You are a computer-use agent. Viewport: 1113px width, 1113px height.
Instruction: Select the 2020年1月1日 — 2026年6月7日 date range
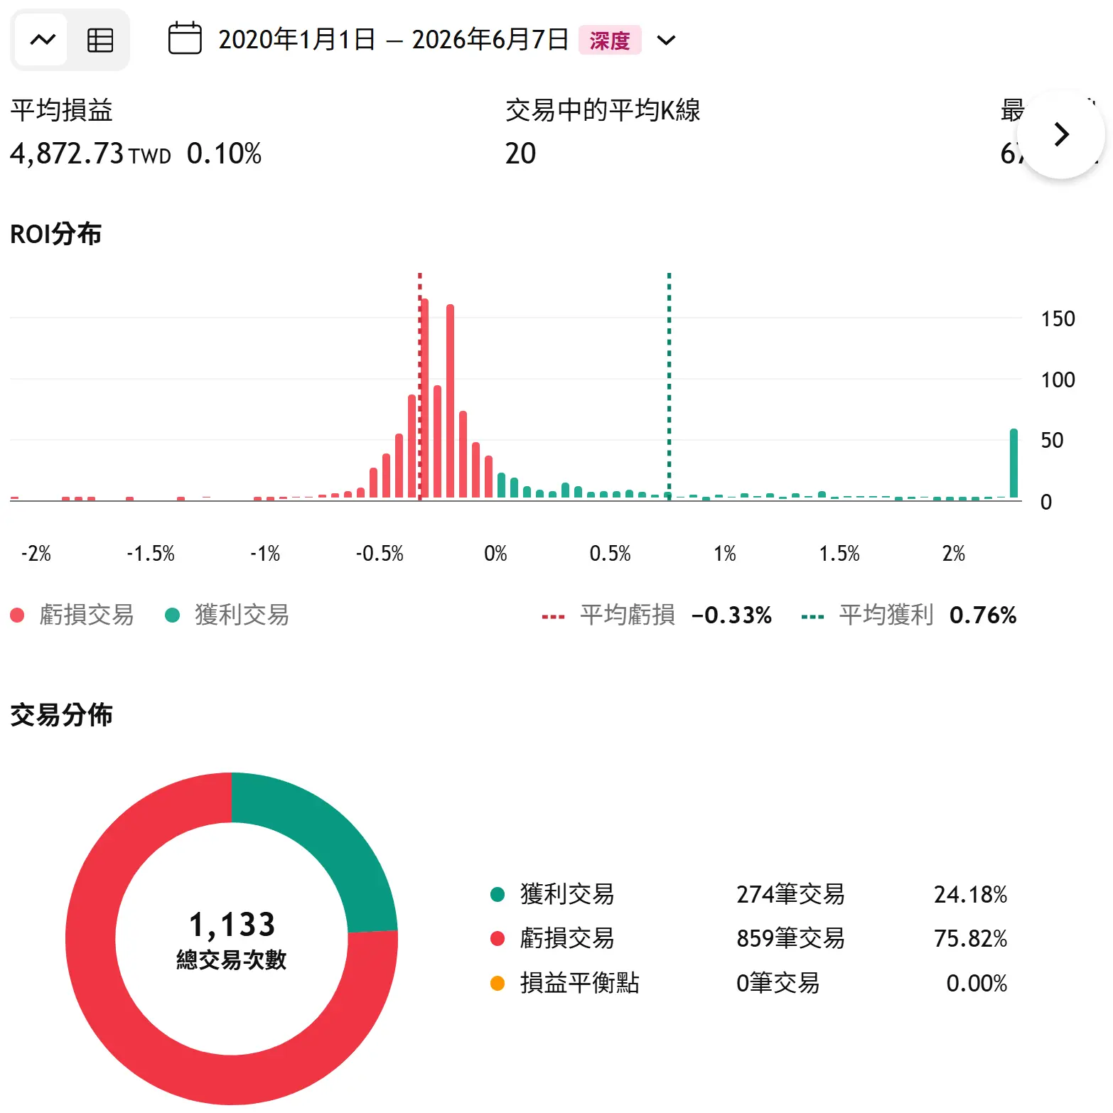pyautogui.click(x=393, y=39)
